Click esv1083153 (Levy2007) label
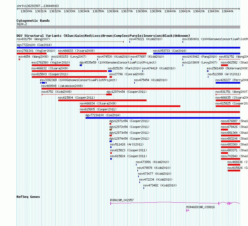 pos(69,57)
